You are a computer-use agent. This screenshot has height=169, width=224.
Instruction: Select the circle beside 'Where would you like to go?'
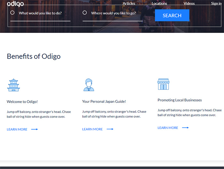tap(84, 12)
